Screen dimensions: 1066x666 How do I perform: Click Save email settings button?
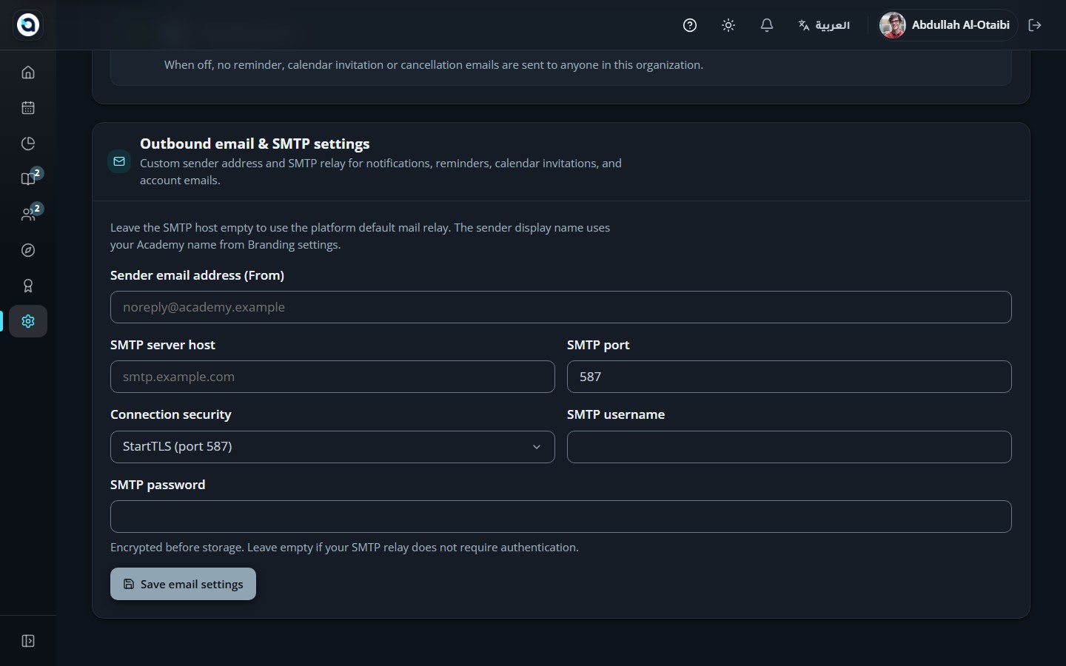pyautogui.click(x=183, y=584)
